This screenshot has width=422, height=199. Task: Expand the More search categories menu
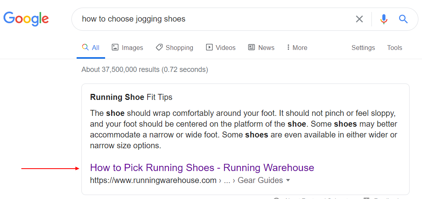click(x=297, y=48)
